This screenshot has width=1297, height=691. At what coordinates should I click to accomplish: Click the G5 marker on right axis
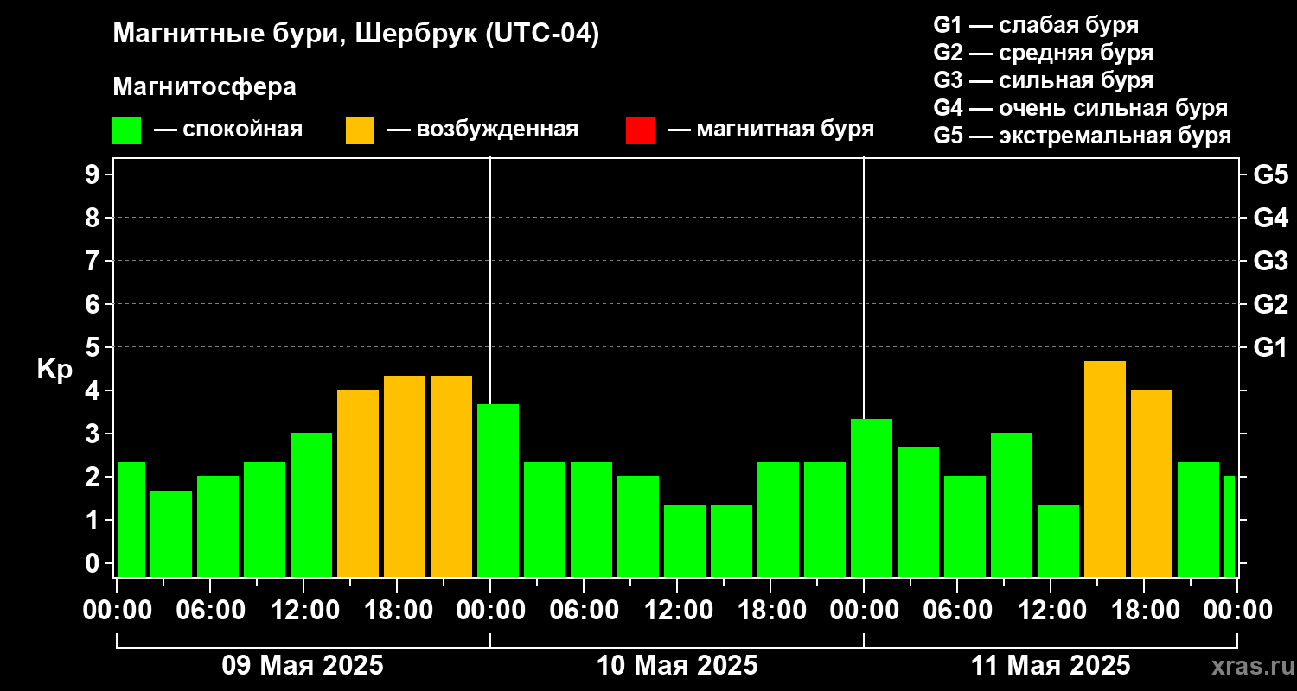[x=1270, y=174]
